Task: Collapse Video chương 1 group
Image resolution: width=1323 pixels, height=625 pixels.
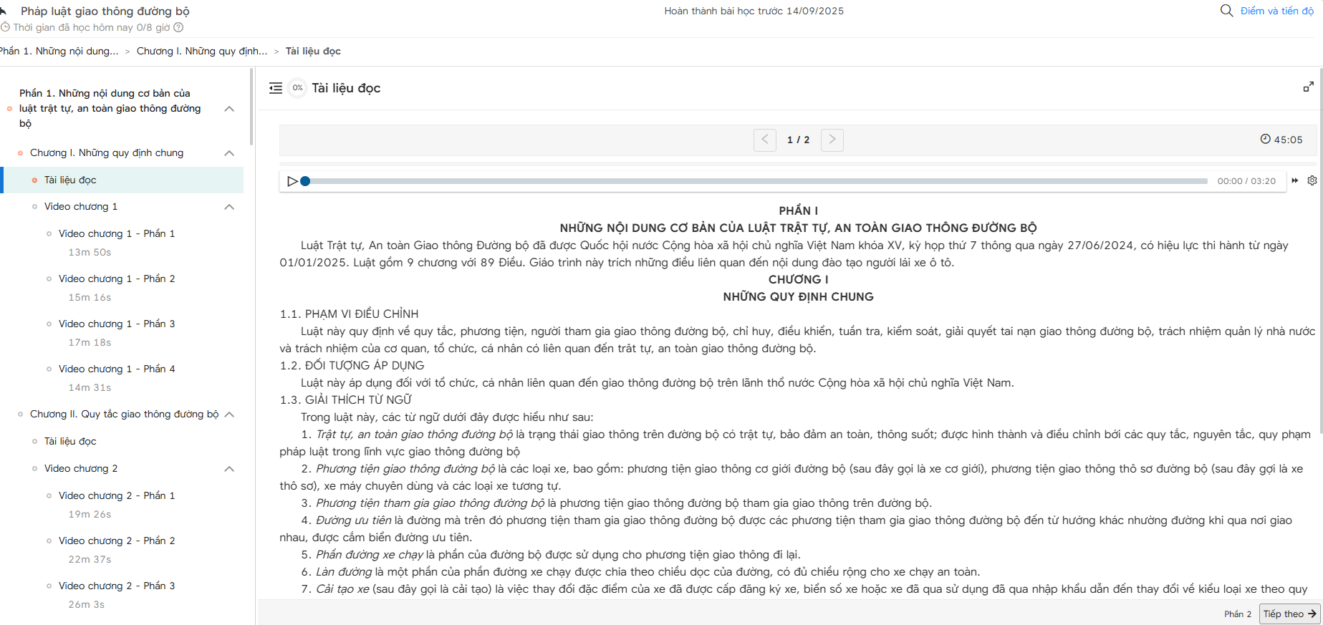Action: pos(229,207)
